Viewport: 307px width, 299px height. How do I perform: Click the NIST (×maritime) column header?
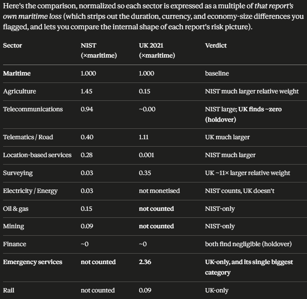click(x=99, y=51)
